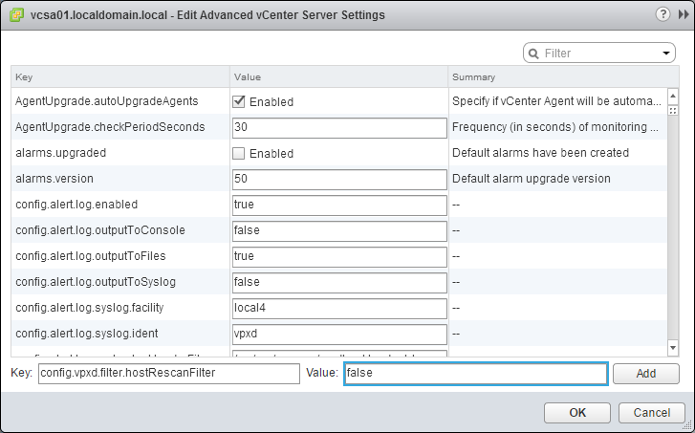Select the config.alert.log.outputToConsole key text

coord(100,230)
